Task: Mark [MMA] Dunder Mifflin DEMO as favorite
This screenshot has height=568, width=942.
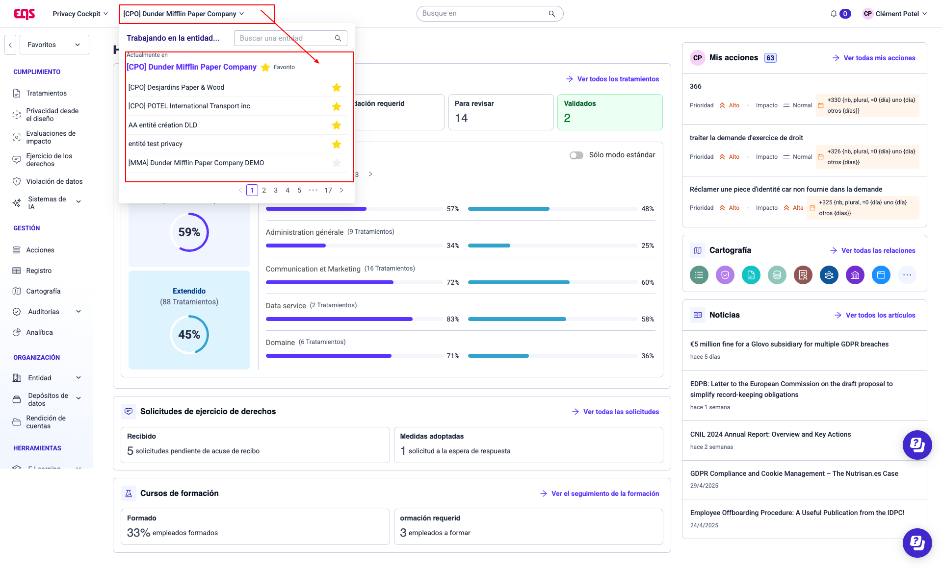Action: [x=337, y=163]
